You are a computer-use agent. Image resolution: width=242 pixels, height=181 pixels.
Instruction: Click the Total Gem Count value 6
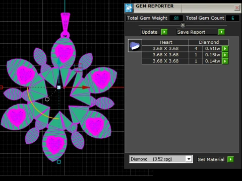232,18
